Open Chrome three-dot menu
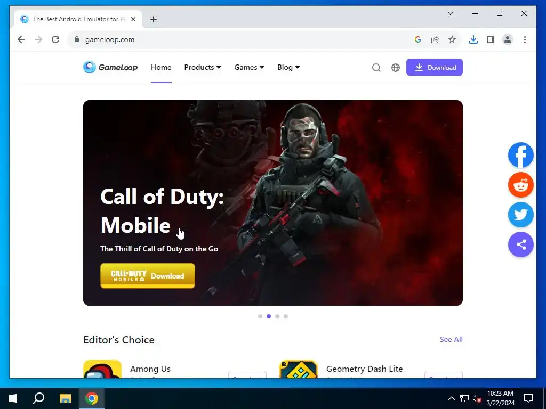 (x=525, y=39)
